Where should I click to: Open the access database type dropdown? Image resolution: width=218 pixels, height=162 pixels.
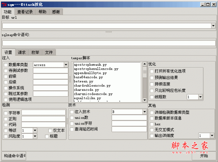(66, 65)
